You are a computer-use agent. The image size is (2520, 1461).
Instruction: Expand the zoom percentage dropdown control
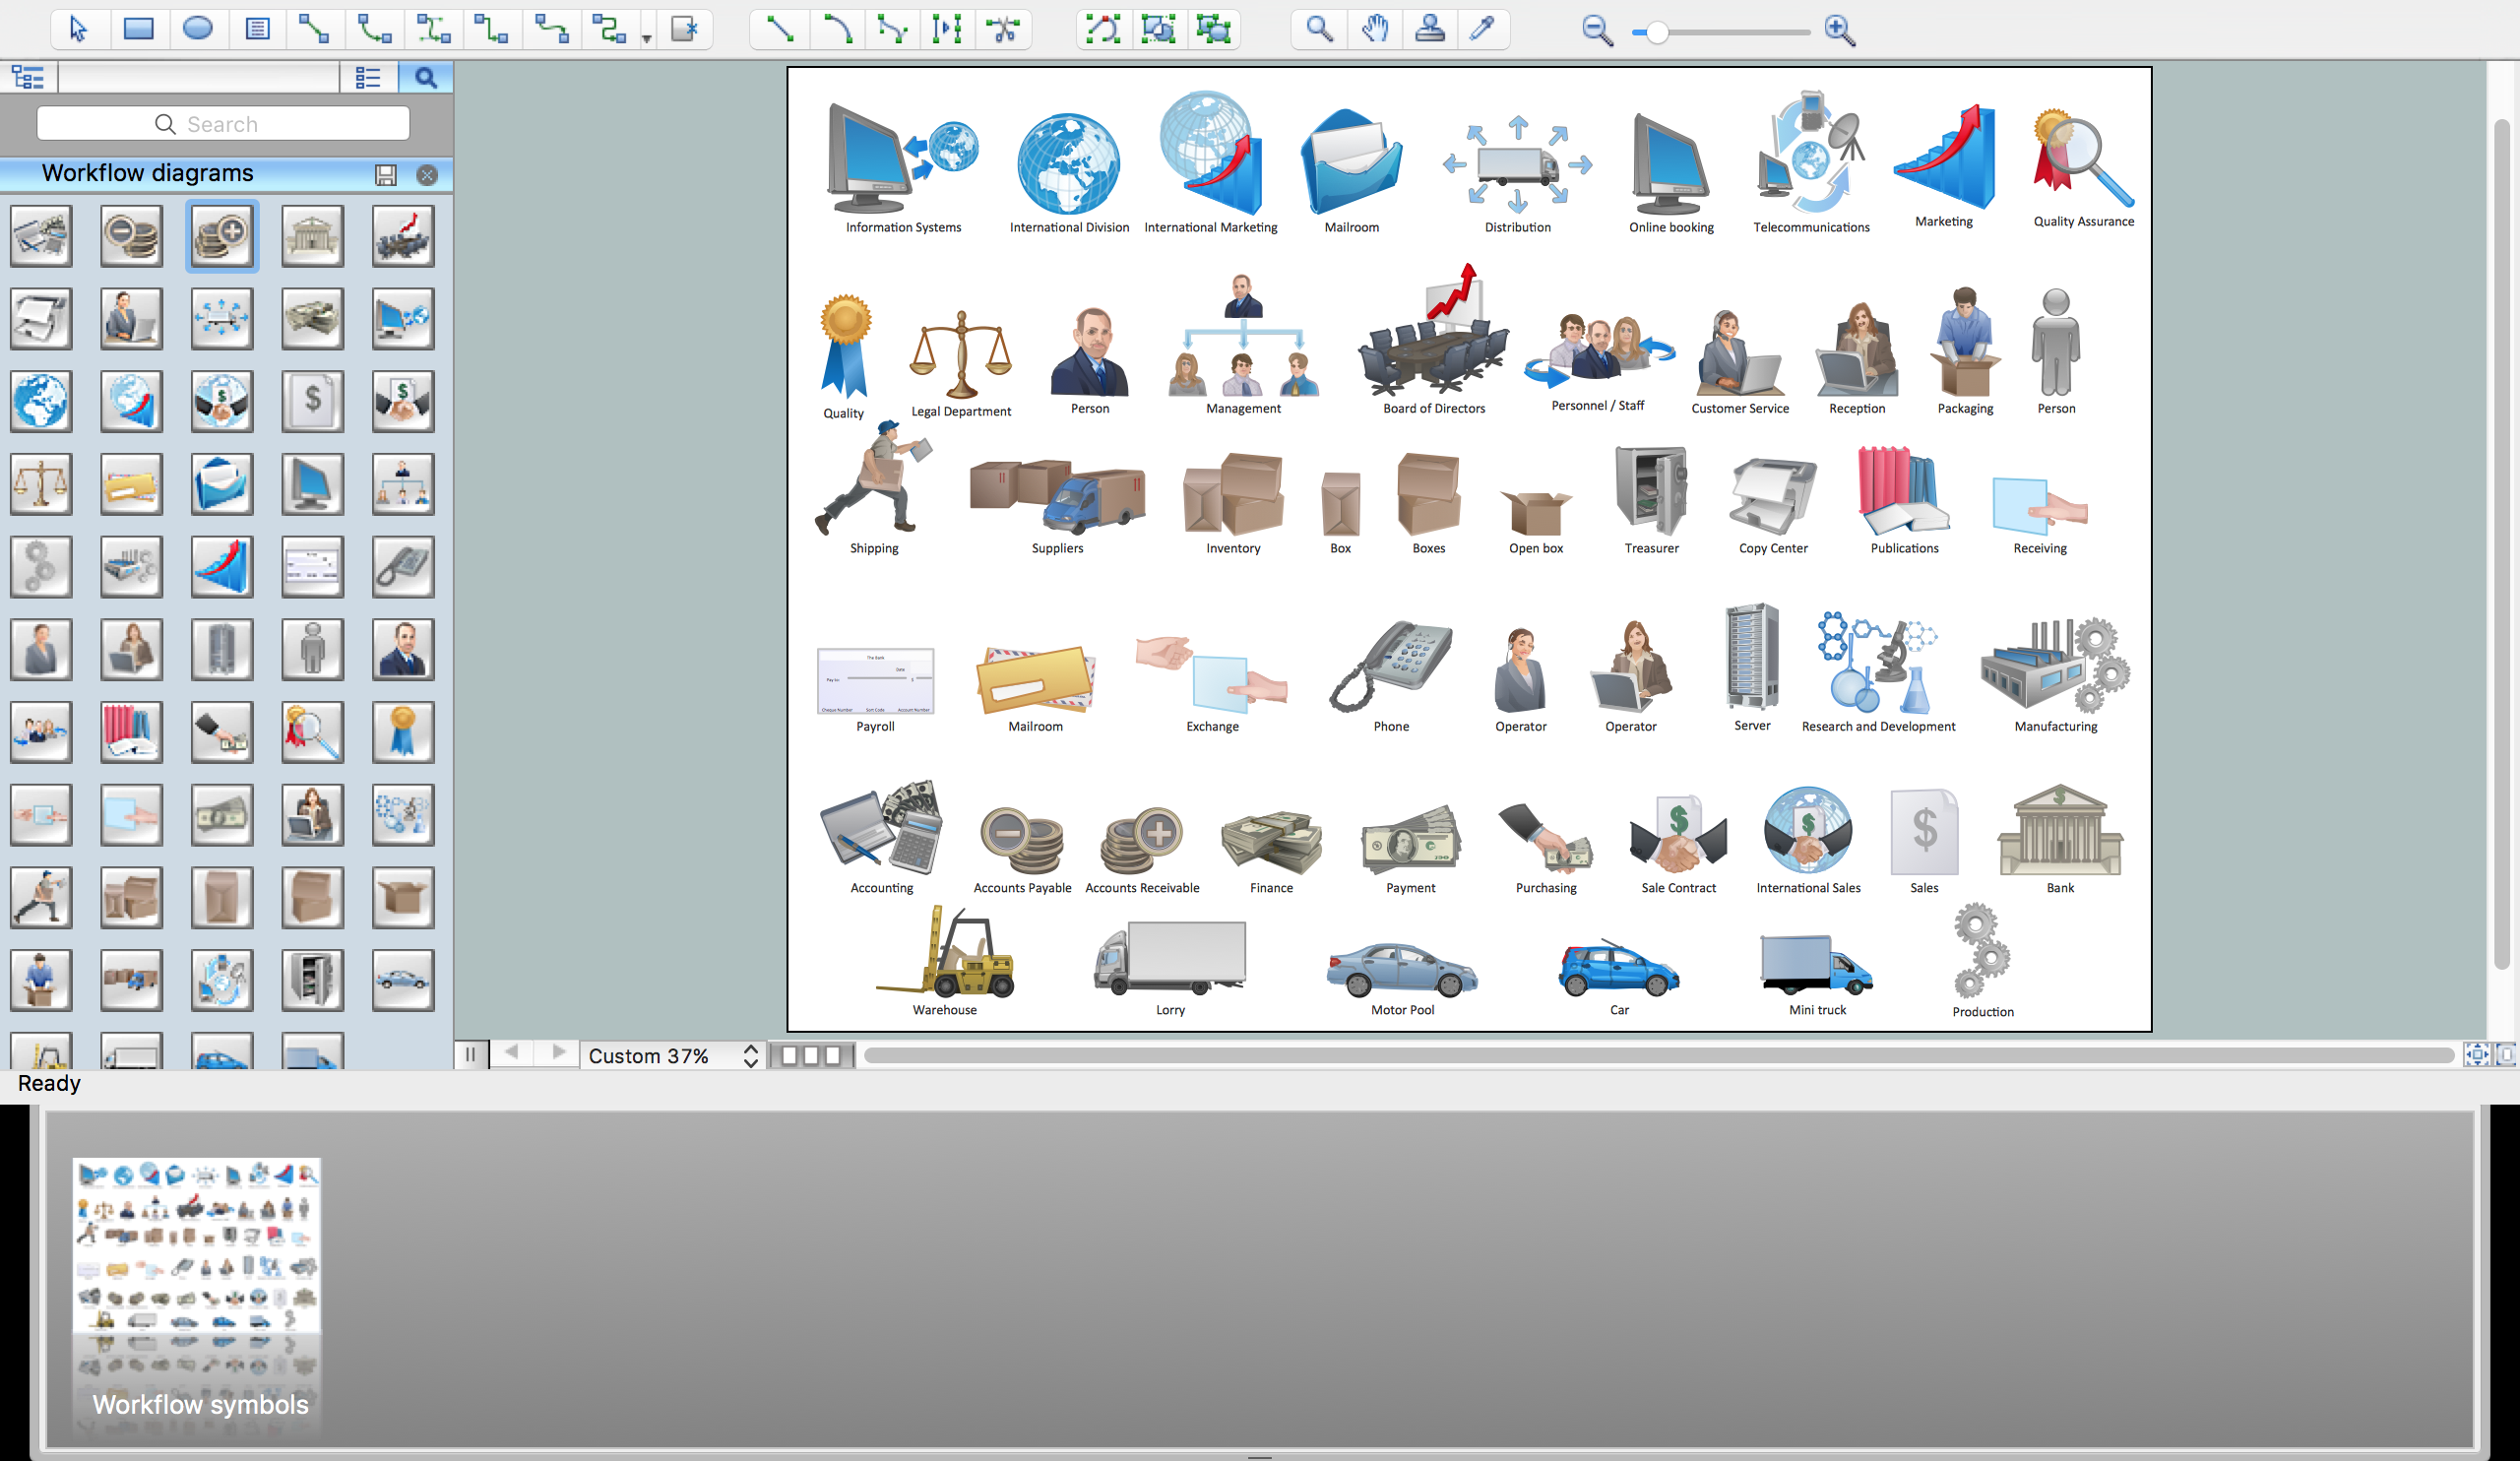click(748, 1054)
